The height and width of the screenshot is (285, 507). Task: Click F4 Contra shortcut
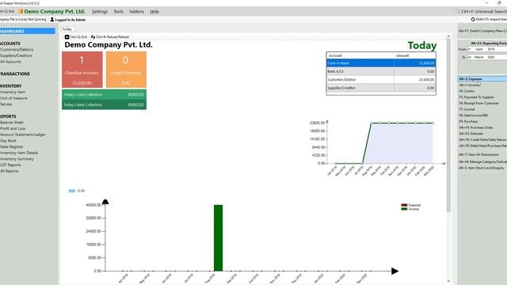[x=467, y=91]
